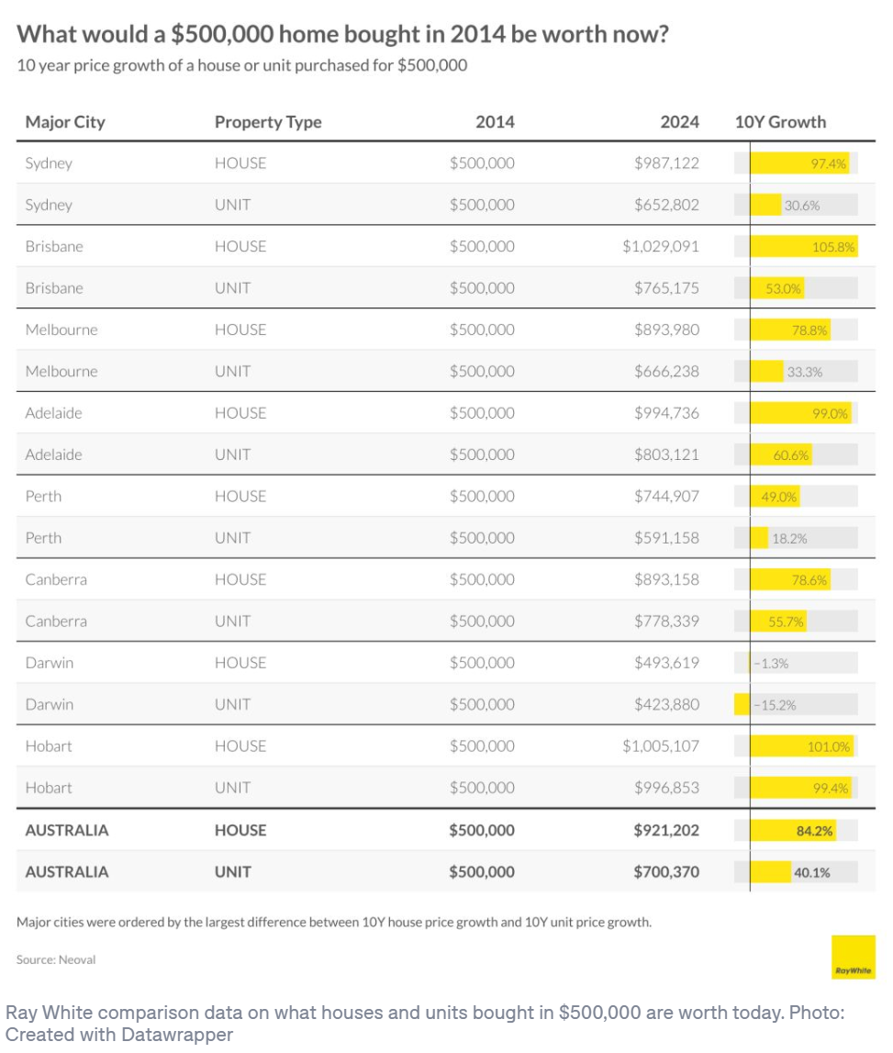The width and height of the screenshot is (893, 1053).
Task: Select Sydney house 97.4% growth bar
Action: (x=799, y=163)
